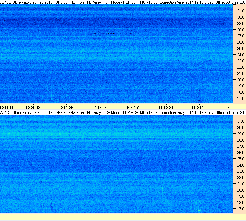Select 30.0 frequency label on RCP-LCP chart

click(x=241, y=17)
